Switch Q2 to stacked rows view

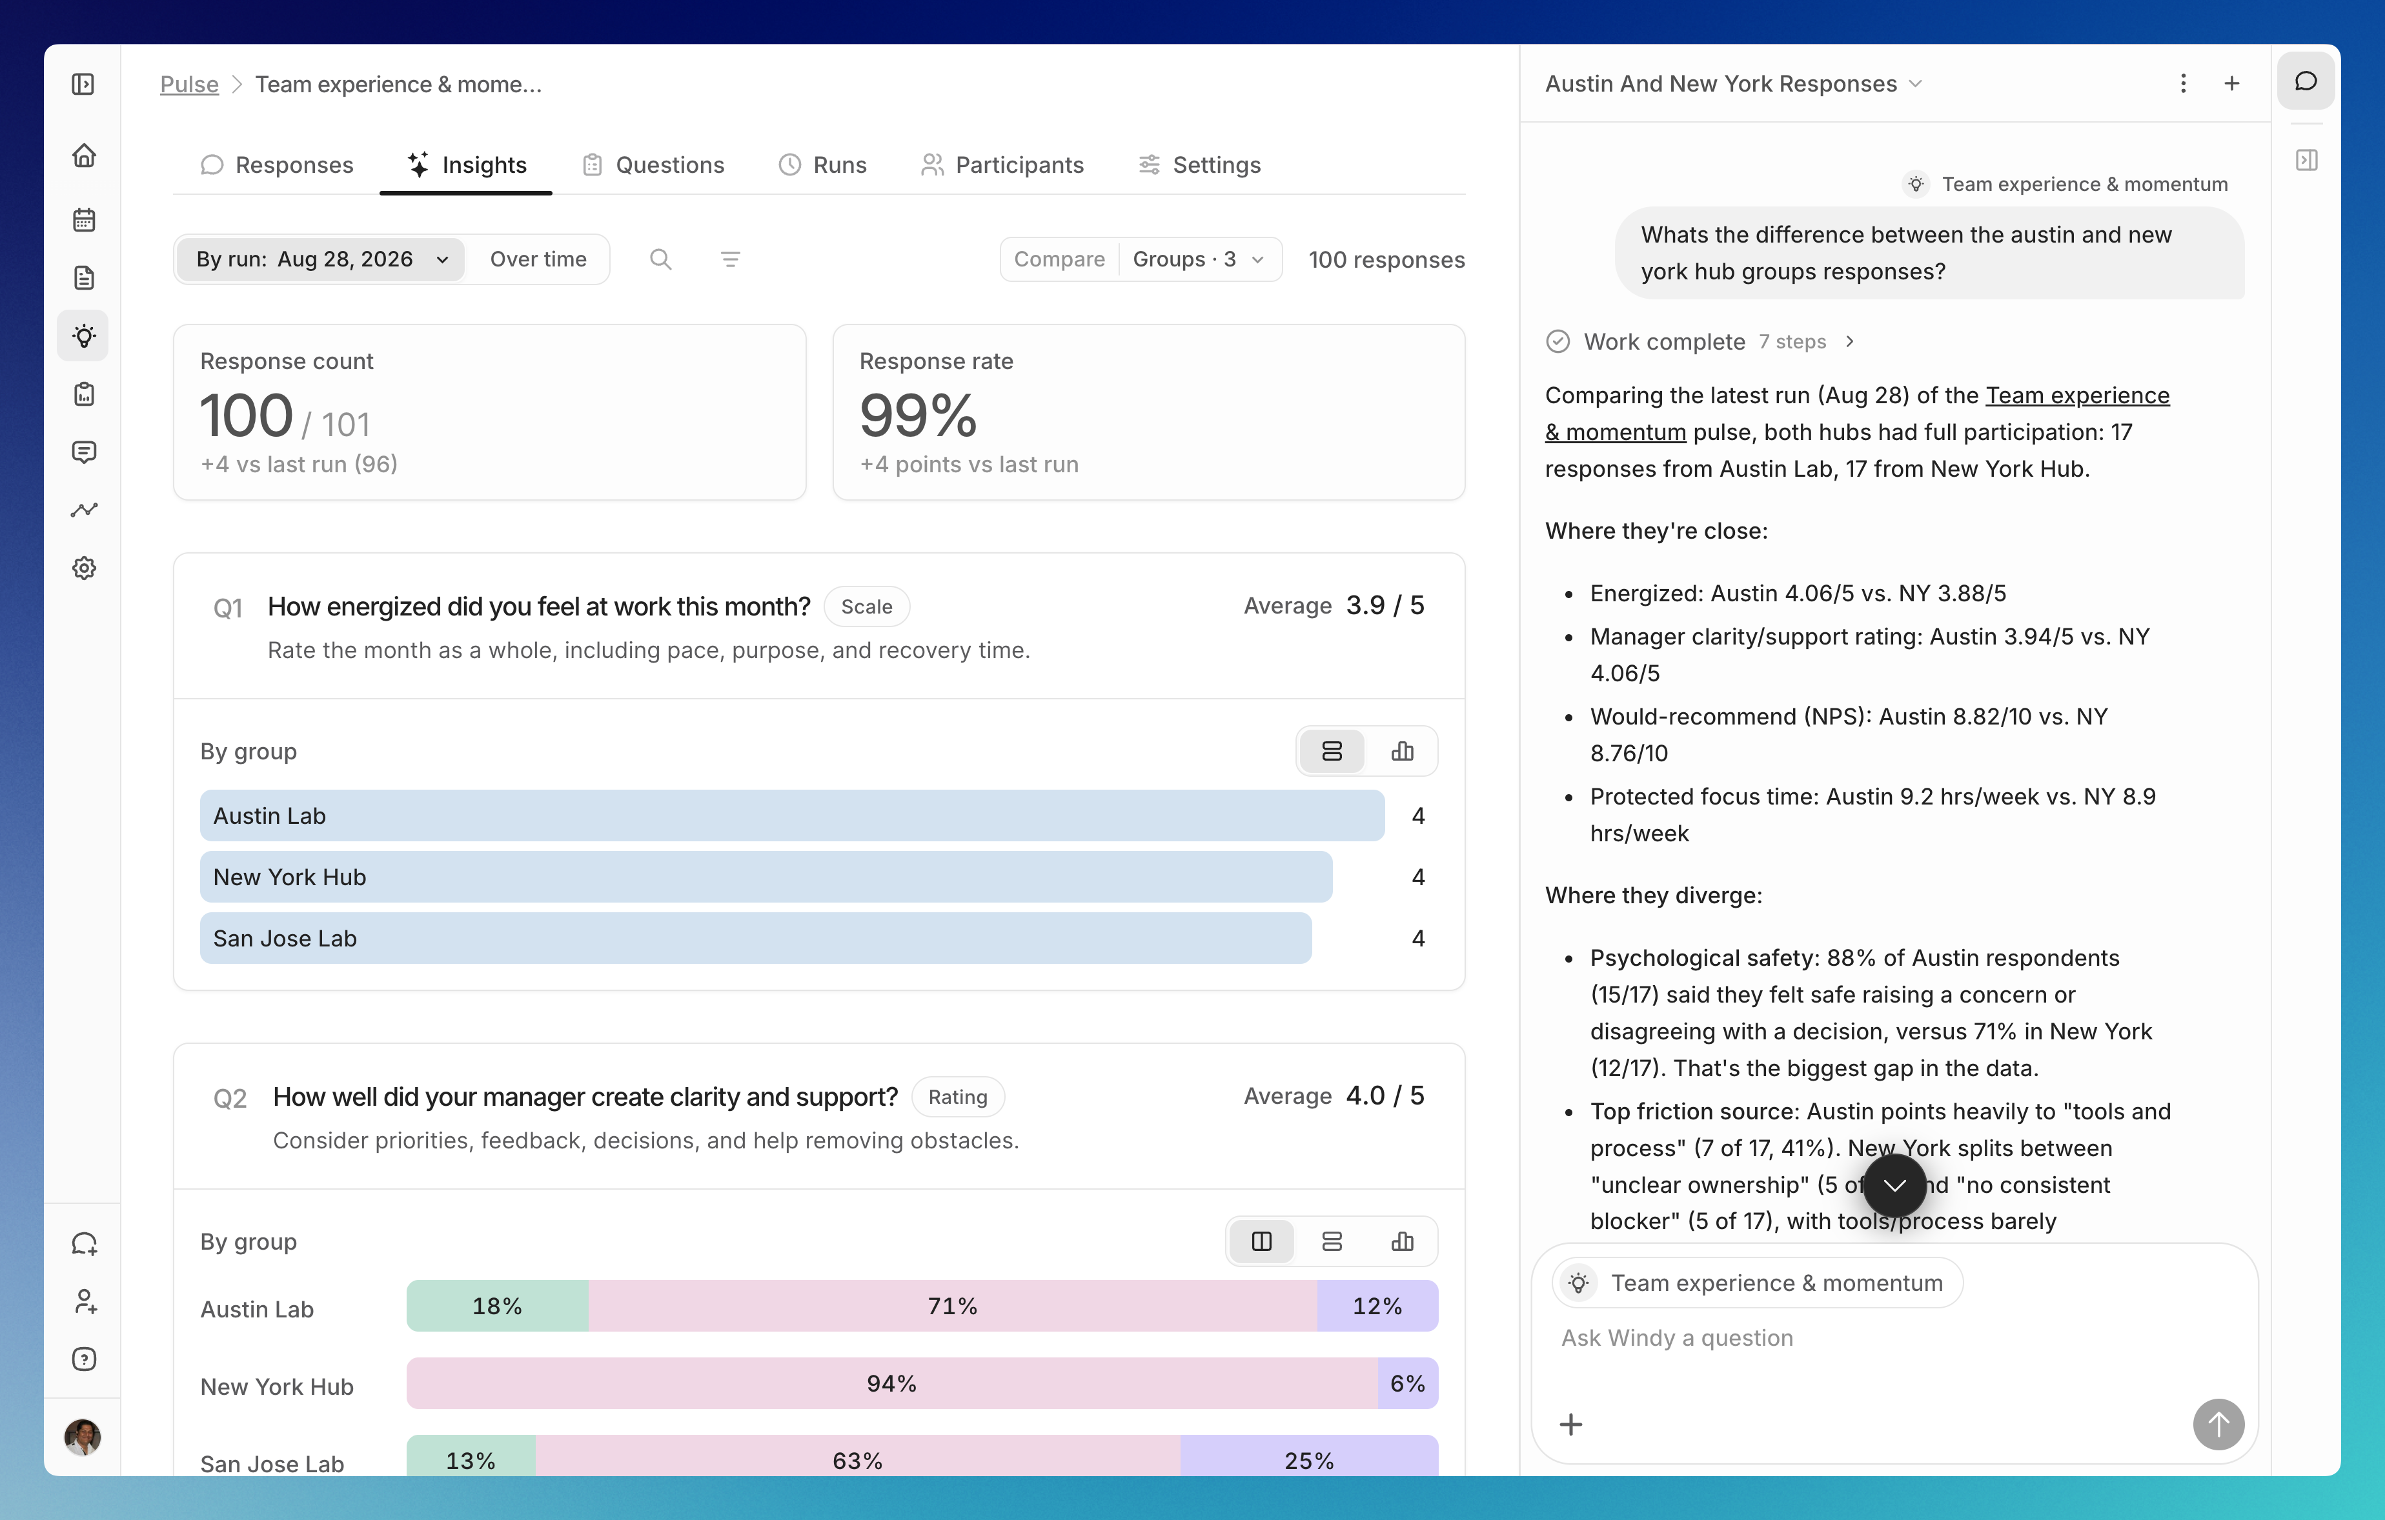tap(1332, 1242)
